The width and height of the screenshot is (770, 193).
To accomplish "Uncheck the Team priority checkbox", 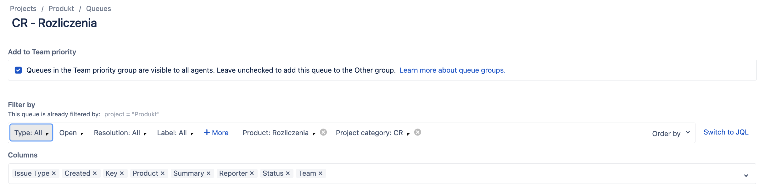I will (18, 70).
